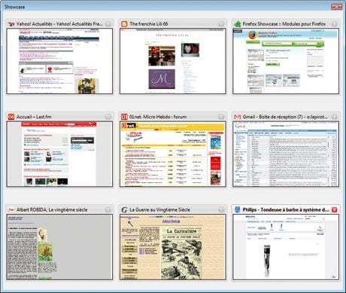346x293 pixels.
Task: Click the Last.fm favicon next to Accueil
Action: point(11,117)
